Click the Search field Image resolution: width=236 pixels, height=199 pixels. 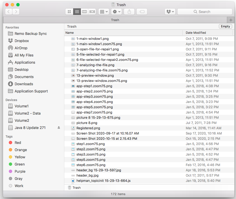point(205,12)
